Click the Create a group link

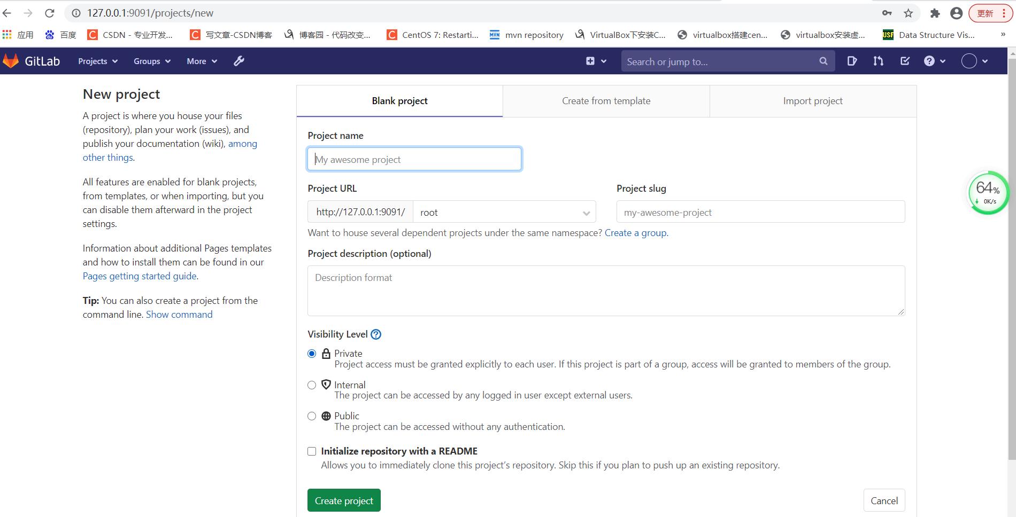click(x=635, y=233)
